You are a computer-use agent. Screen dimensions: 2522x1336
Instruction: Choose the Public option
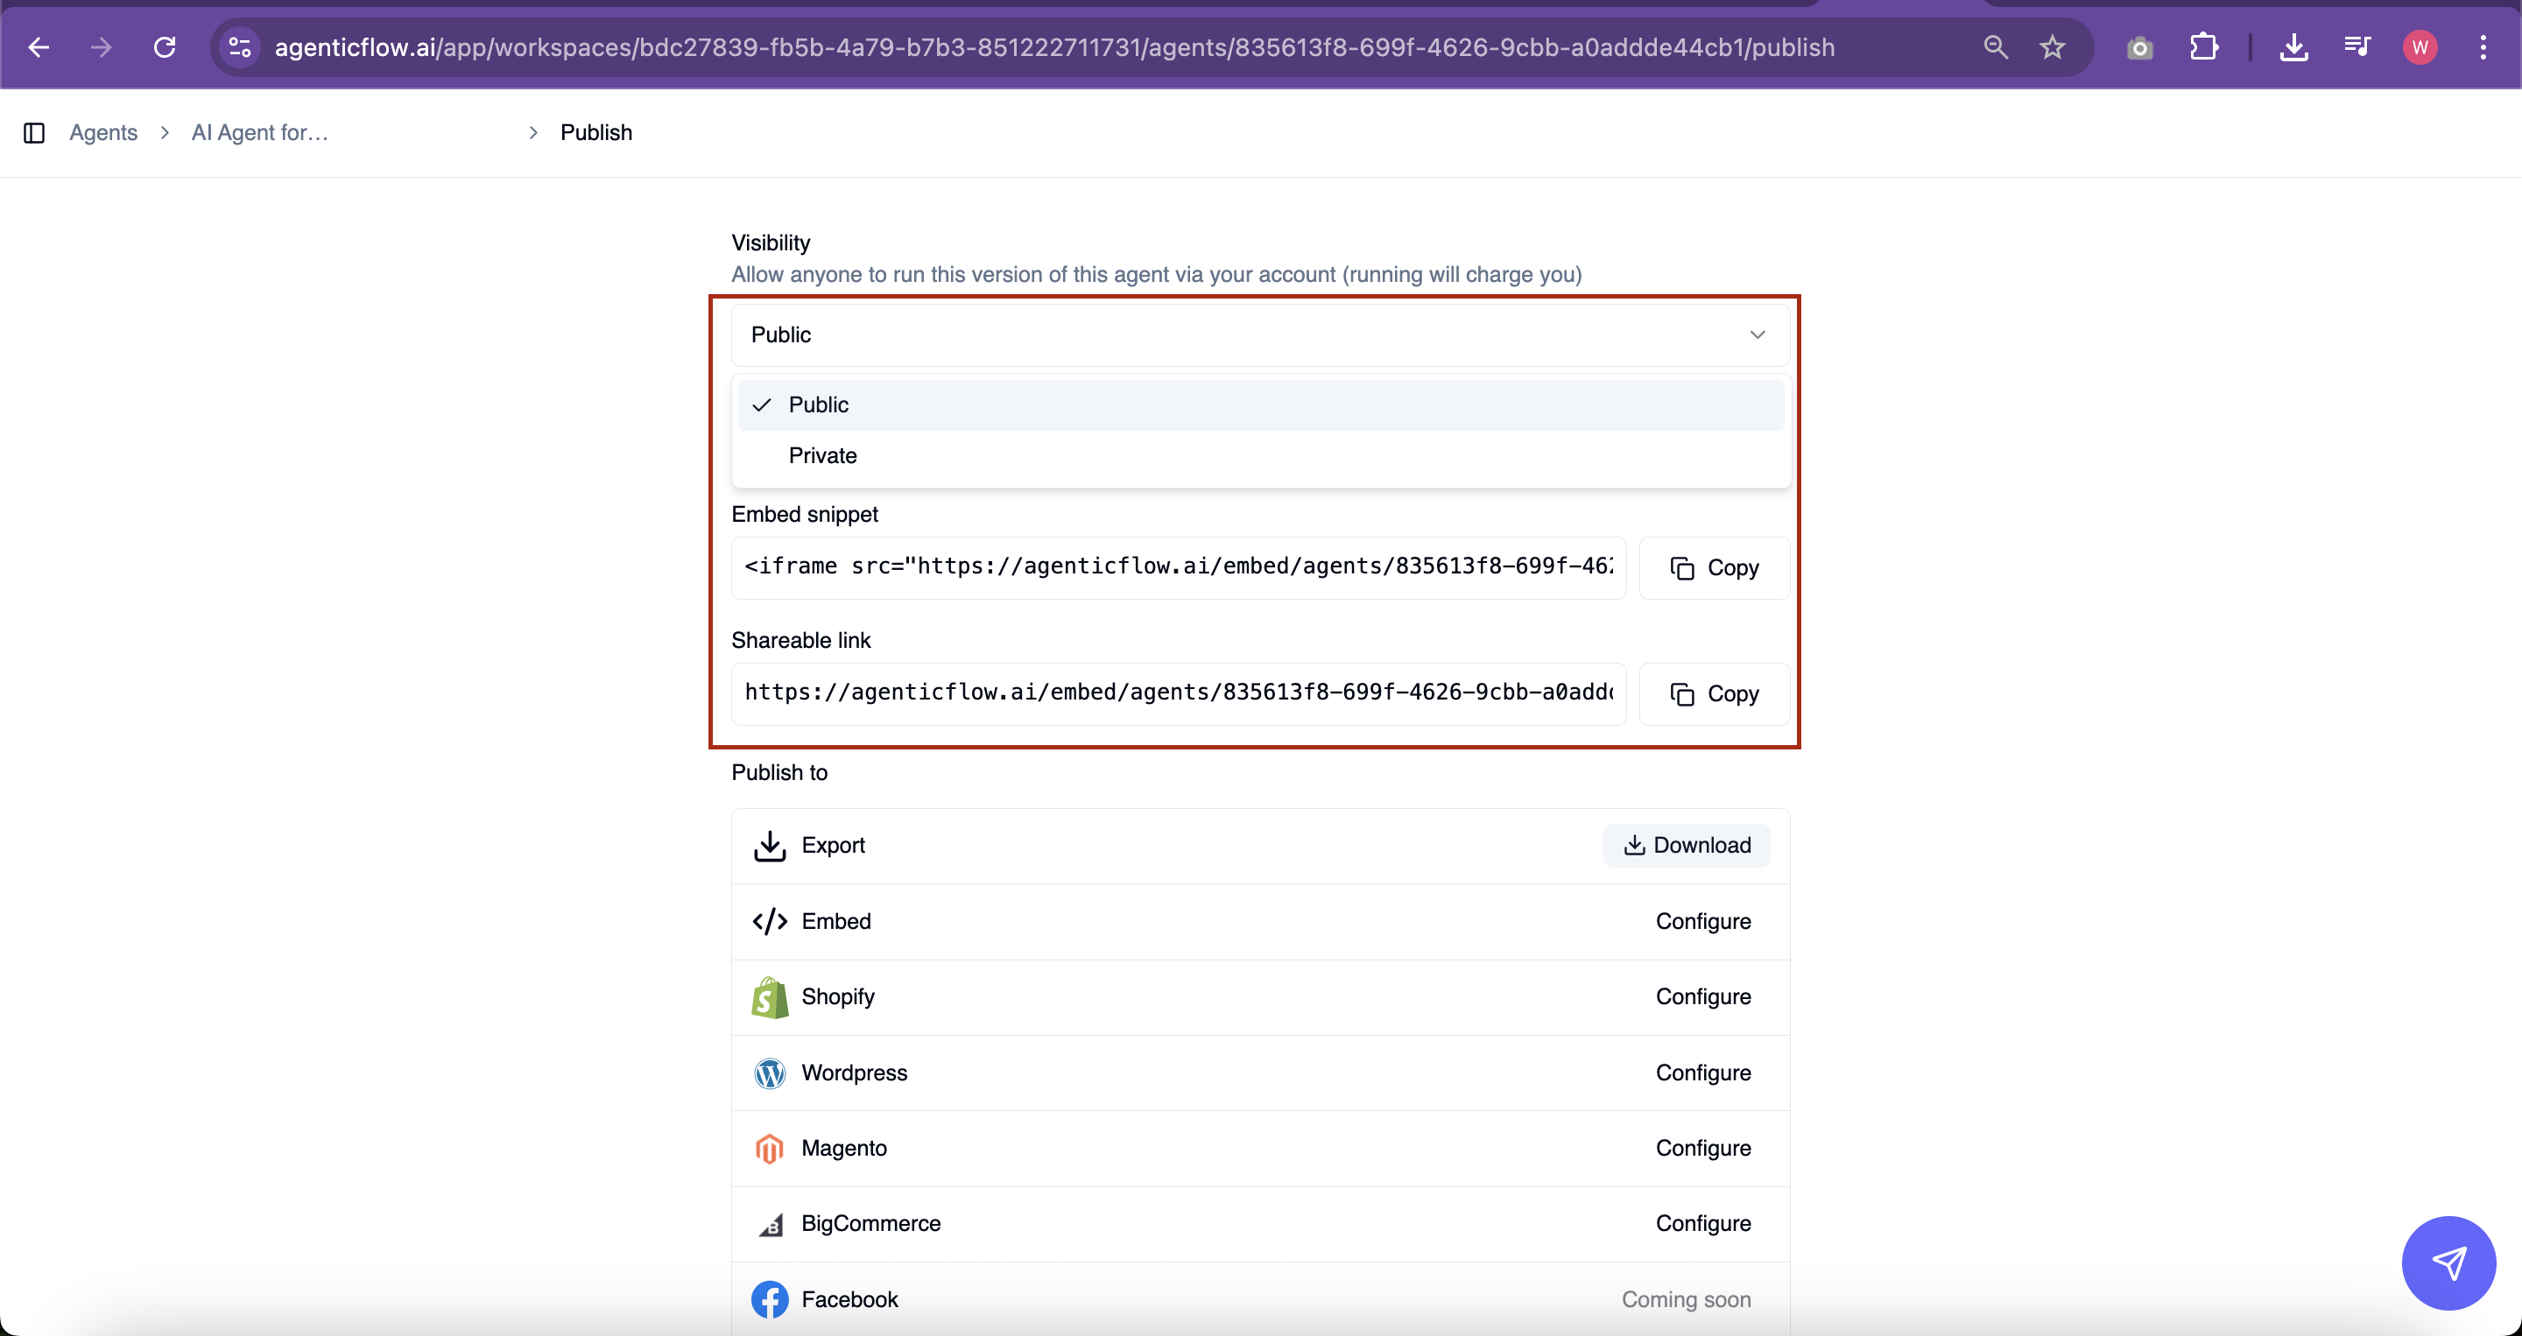(x=1260, y=404)
